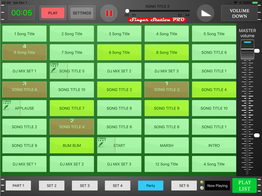
Task: Toggle the gray indicator below the green light
Action: (202, 189)
